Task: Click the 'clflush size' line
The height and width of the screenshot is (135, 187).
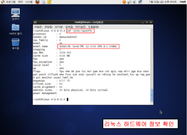Action: (48, 84)
